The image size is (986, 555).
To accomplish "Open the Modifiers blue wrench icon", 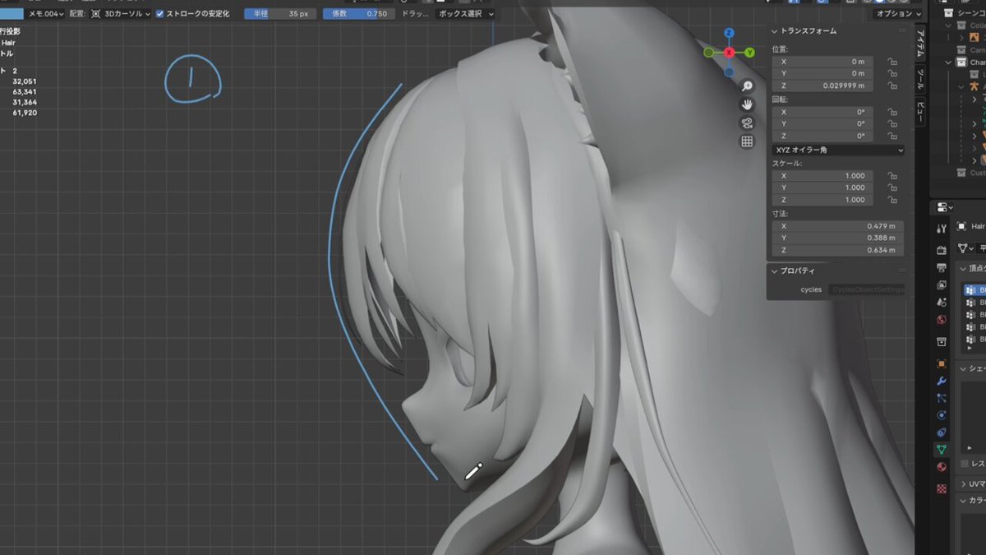I will [942, 381].
